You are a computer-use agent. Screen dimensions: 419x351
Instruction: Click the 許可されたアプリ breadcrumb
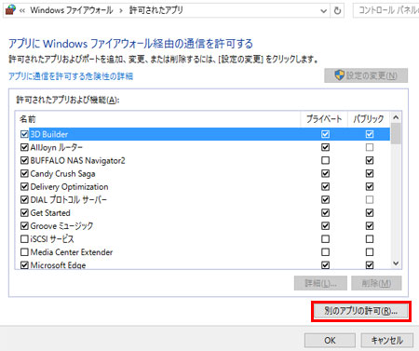[x=156, y=10]
